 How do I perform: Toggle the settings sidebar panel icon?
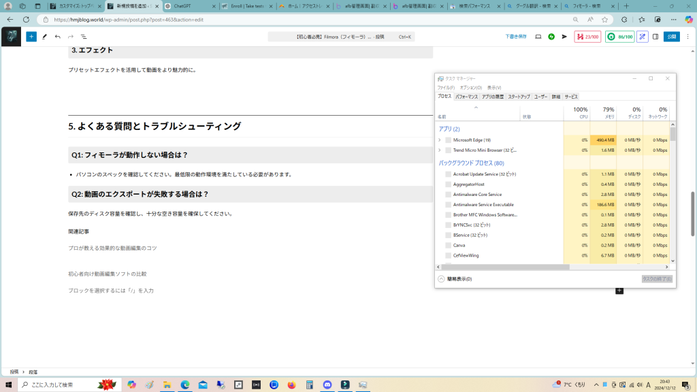pos(655,37)
